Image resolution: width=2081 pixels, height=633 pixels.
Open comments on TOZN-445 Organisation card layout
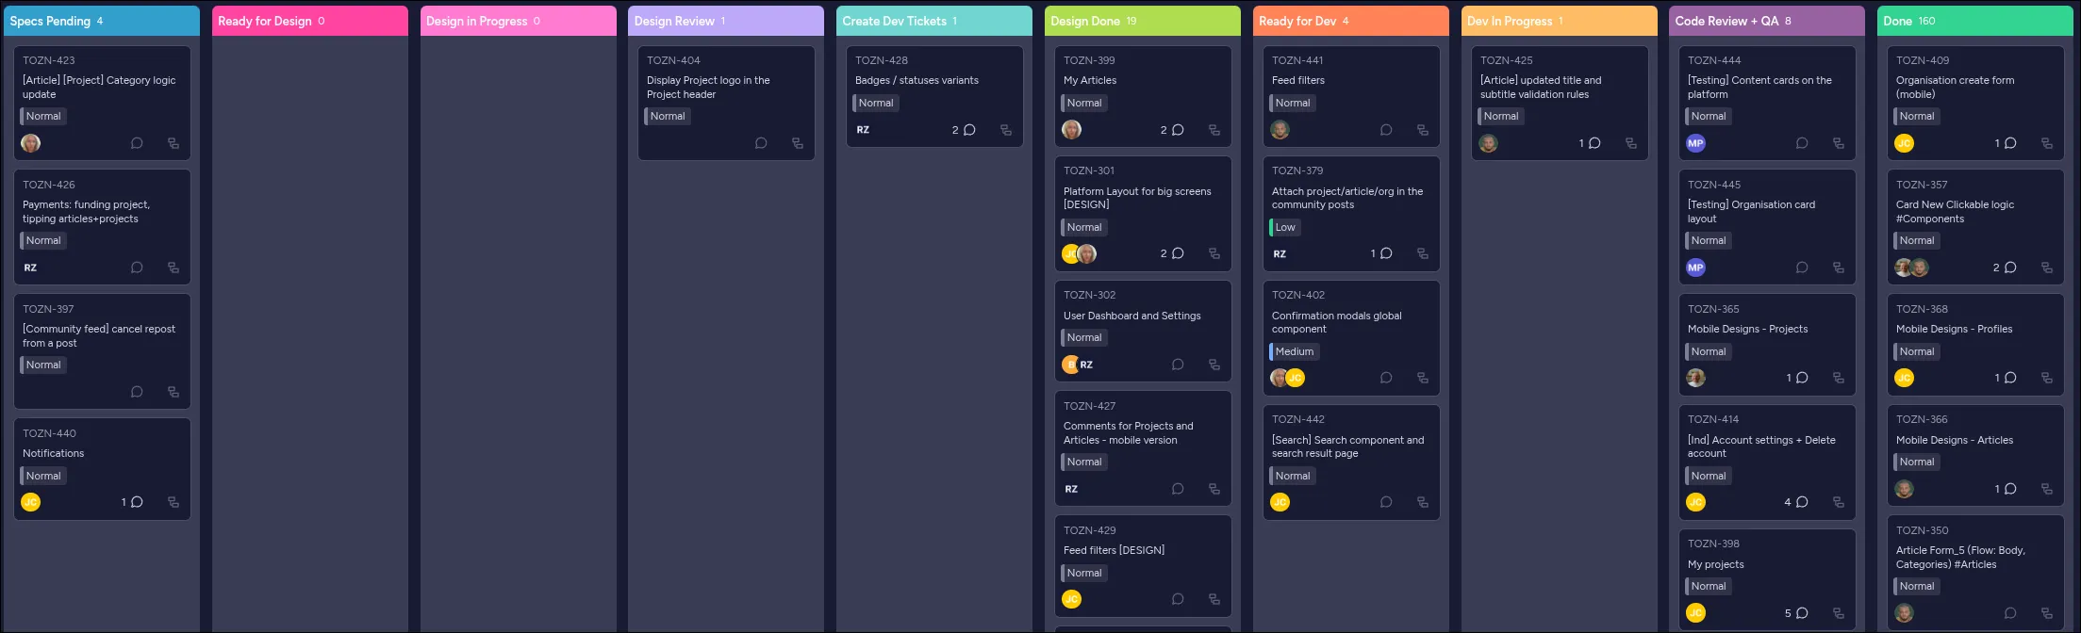[x=1802, y=268]
